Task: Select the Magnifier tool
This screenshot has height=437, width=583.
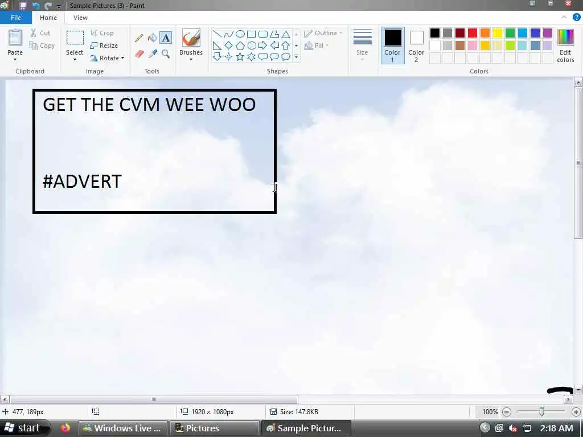Action: point(166,54)
